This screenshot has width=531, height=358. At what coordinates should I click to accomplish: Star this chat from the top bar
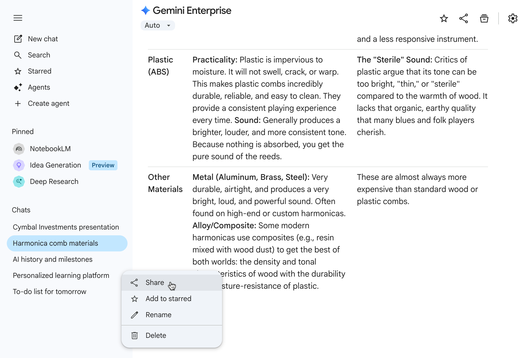click(444, 18)
